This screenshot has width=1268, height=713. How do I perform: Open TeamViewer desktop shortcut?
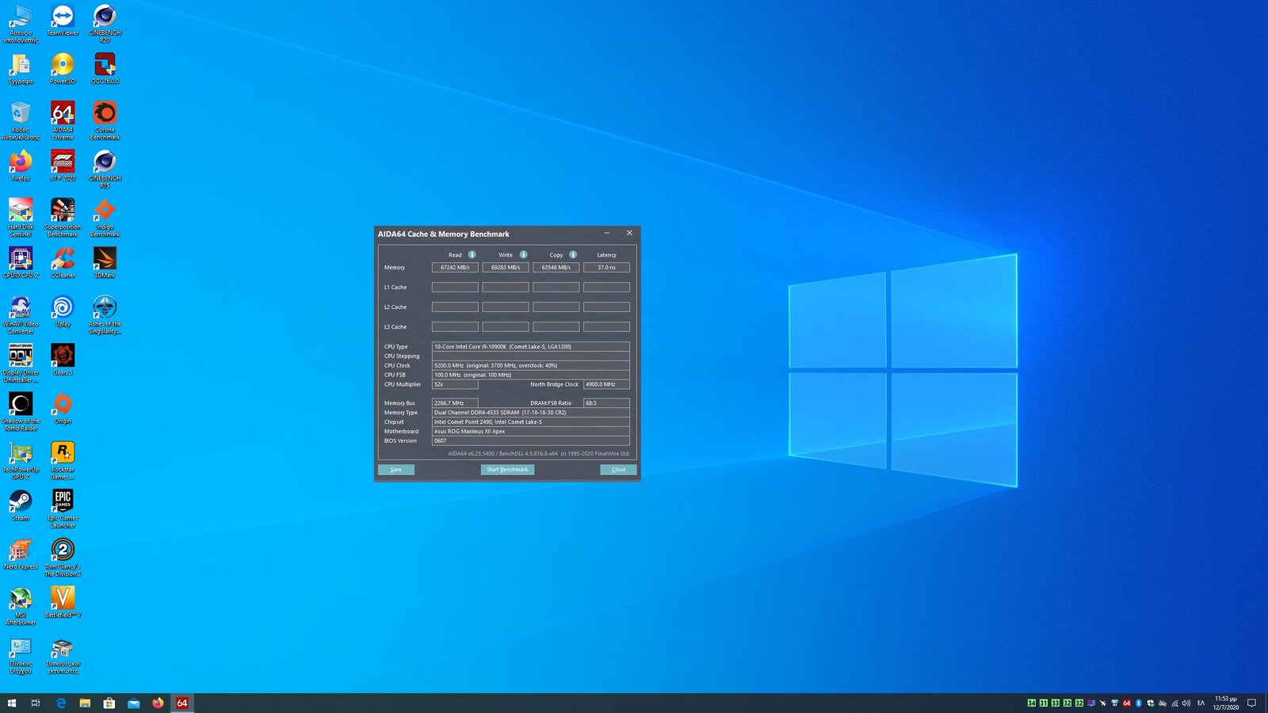pyautogui.click(x=63, y=21)
